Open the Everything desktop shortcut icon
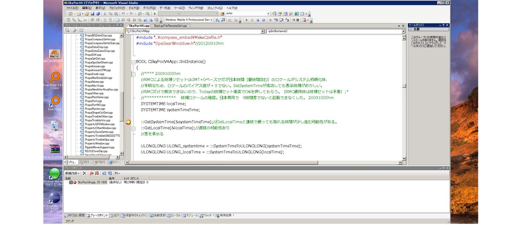 (54, 102)
